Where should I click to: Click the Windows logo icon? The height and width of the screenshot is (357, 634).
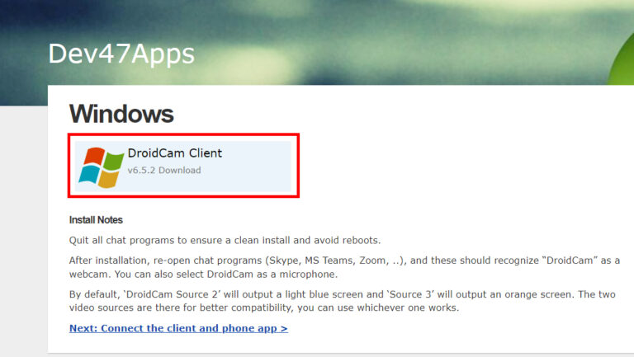coord(101,166)
